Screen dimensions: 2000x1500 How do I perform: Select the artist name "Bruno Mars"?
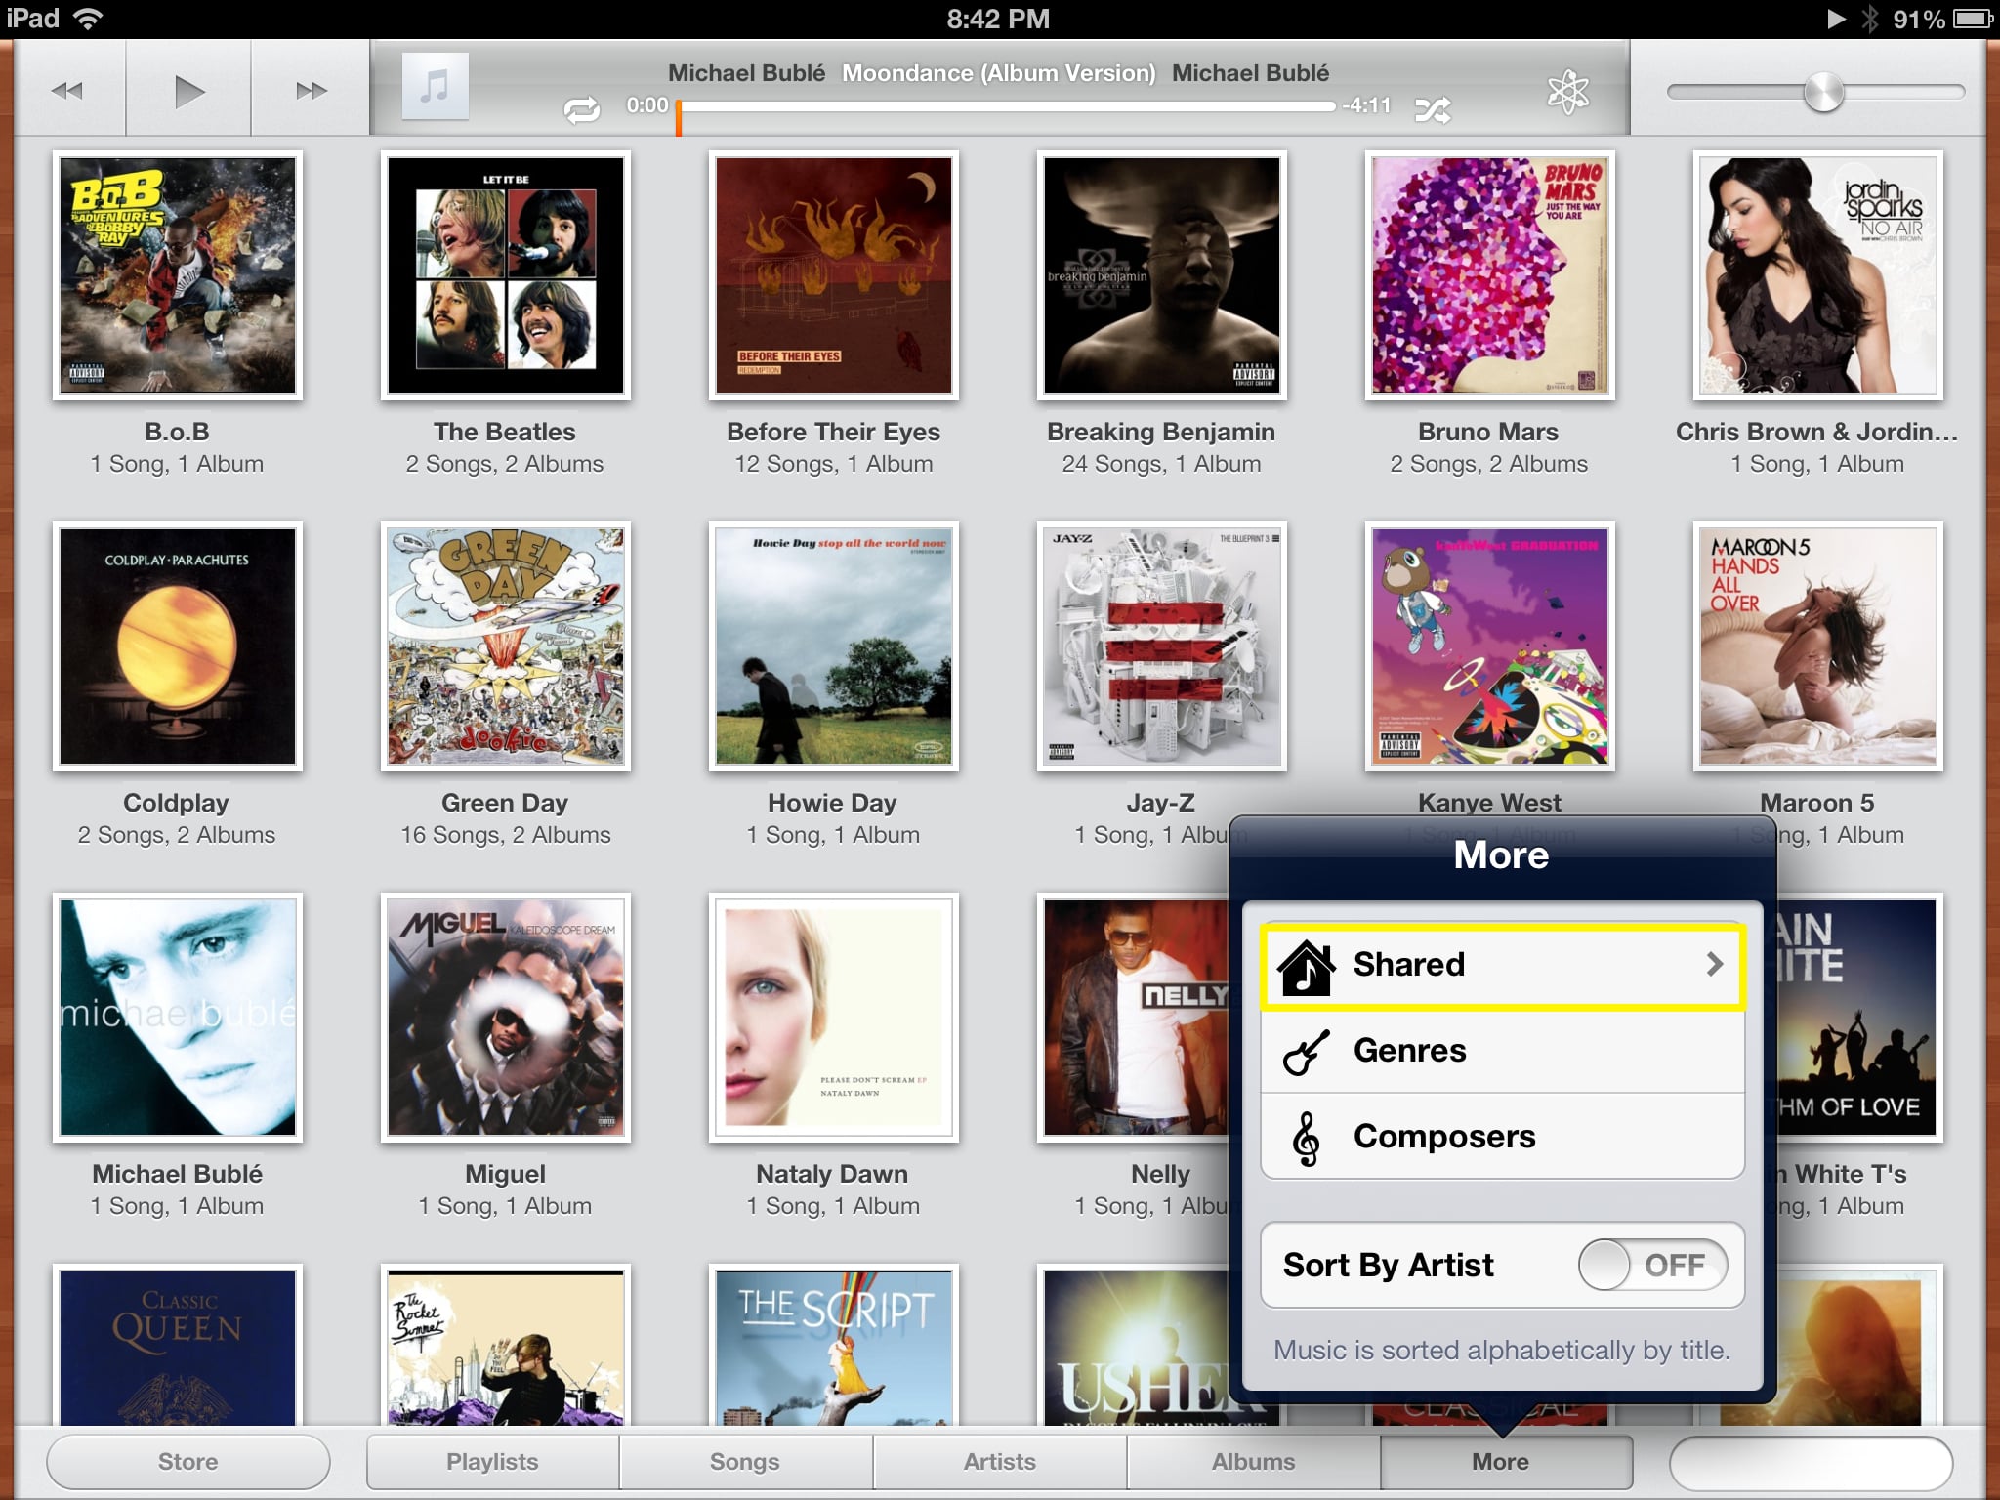[x=1488, y=432]
